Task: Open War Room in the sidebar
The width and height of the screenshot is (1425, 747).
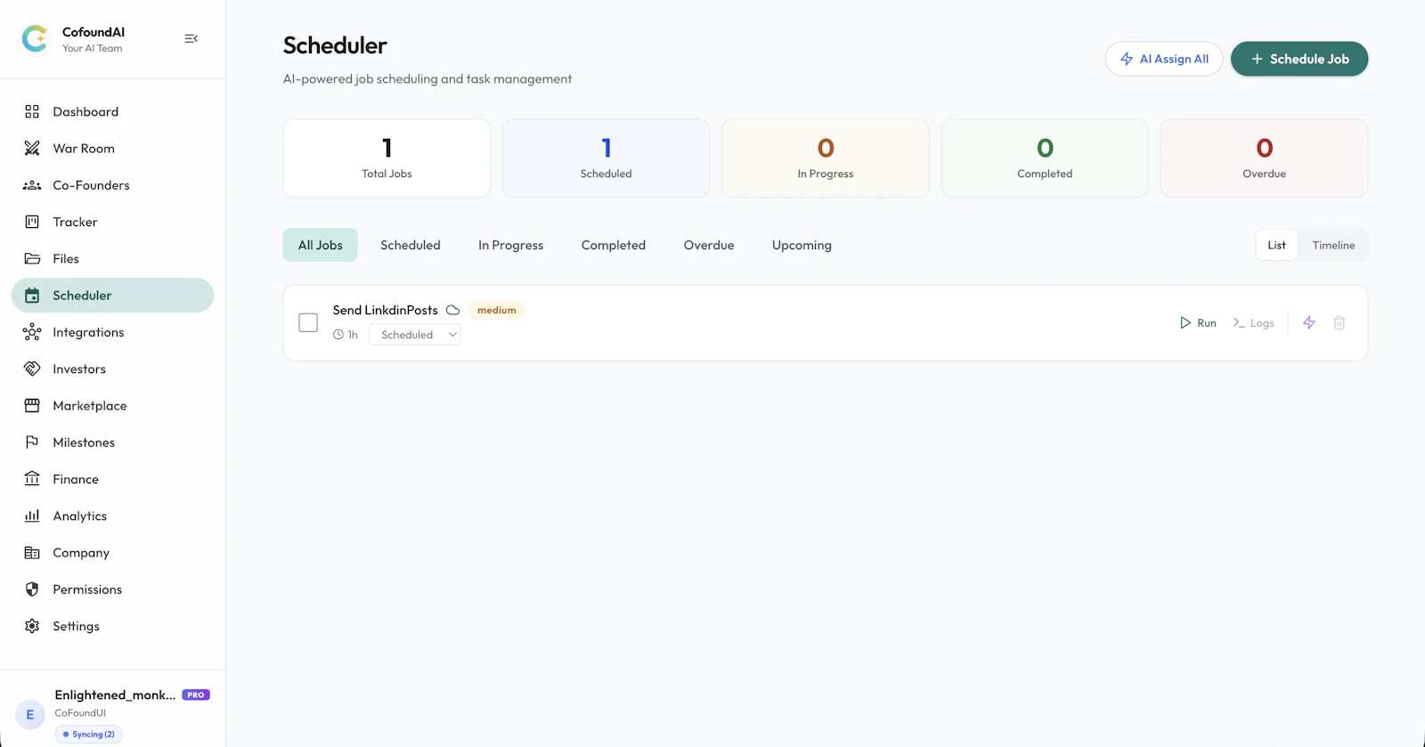Action: (112, 148)
